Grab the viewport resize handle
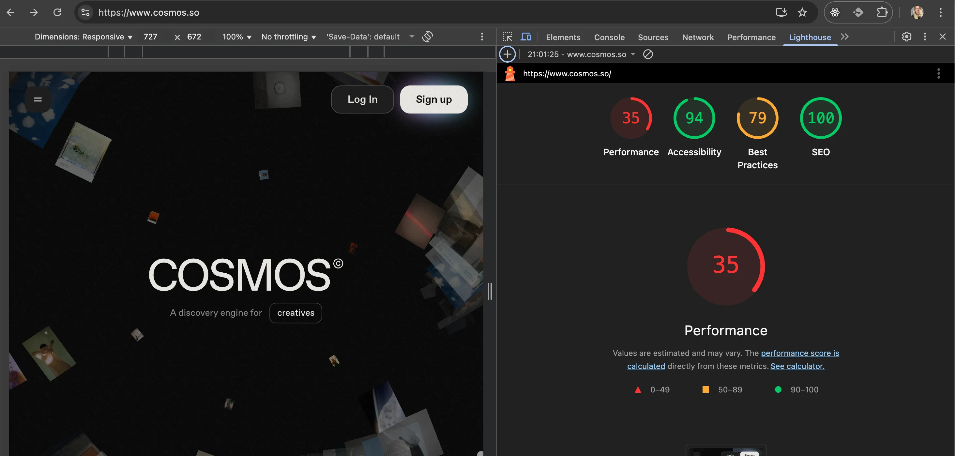Screen dimensions: 955x456 (x=490, y=291)
